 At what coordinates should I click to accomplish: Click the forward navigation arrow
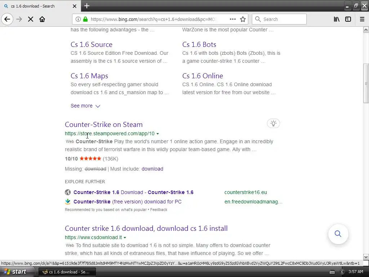[19, 19]
